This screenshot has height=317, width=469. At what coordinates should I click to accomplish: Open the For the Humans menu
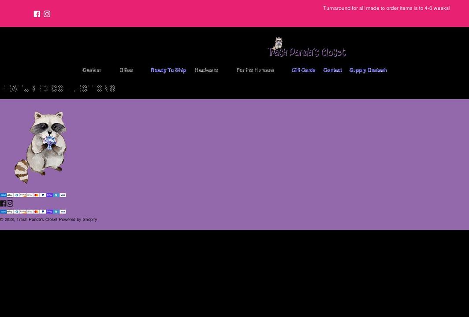click(x=256, y=70)
